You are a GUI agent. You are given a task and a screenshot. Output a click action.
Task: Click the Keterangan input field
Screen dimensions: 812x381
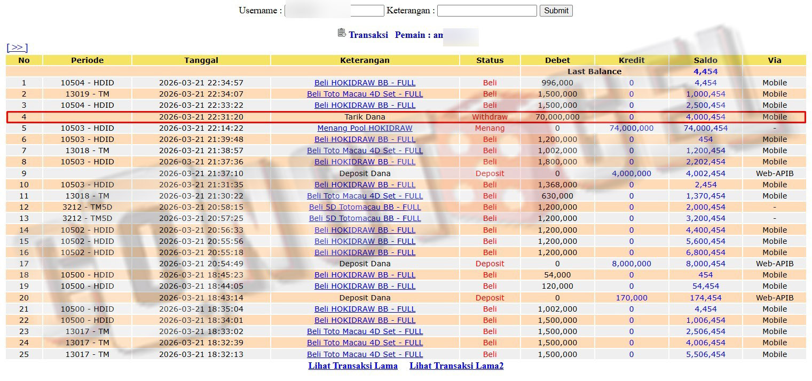click(487, 11)
